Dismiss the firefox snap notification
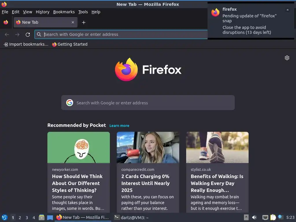Image resolution: width=296 pixels, height=222 pixels. tap(288, 10)
